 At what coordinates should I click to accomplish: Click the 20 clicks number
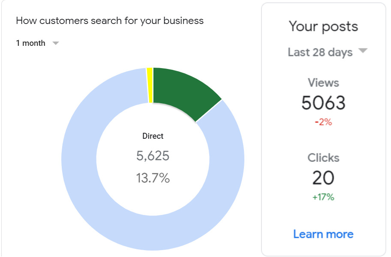(323, 178)
